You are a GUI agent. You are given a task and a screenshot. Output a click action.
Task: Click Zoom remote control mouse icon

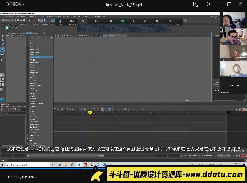coord(157,21)
